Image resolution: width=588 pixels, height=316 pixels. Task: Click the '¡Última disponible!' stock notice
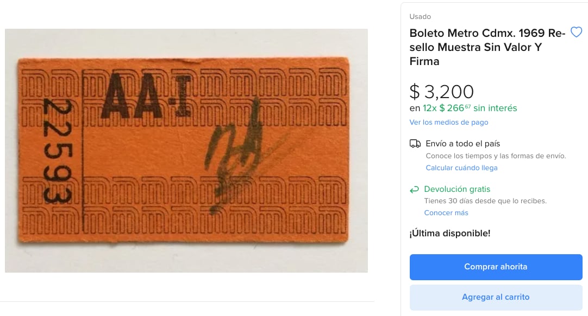tap(450, 234)
